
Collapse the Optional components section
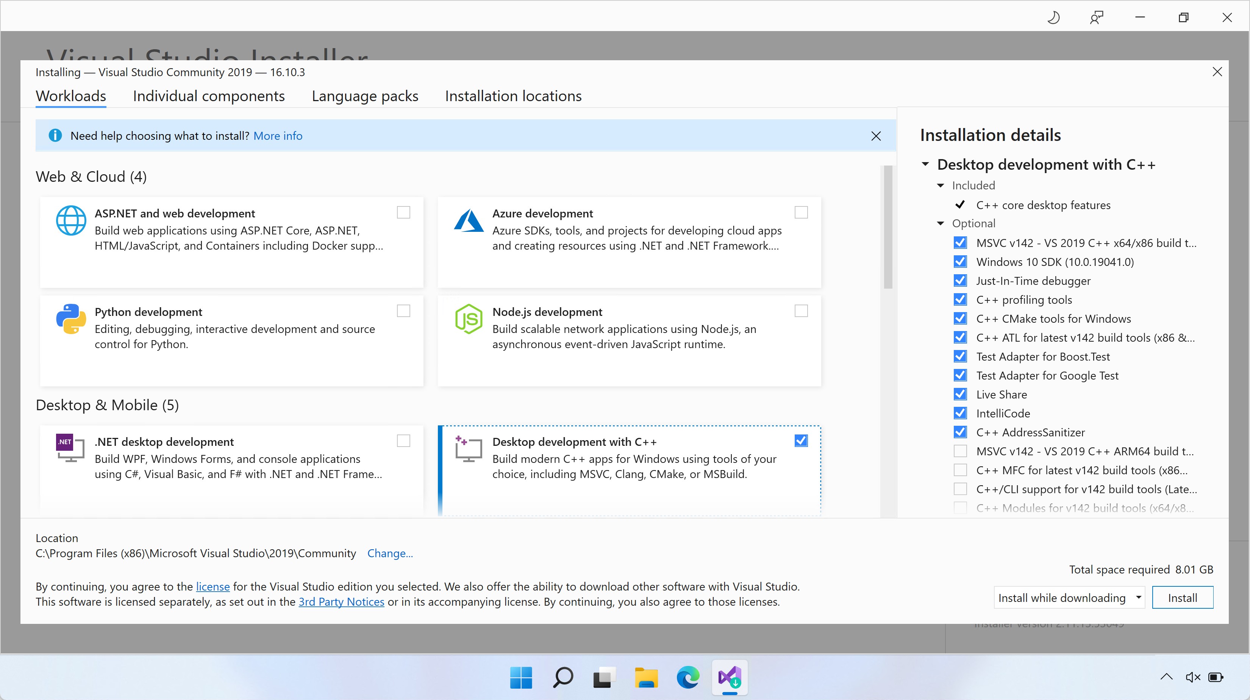[941, 223]
